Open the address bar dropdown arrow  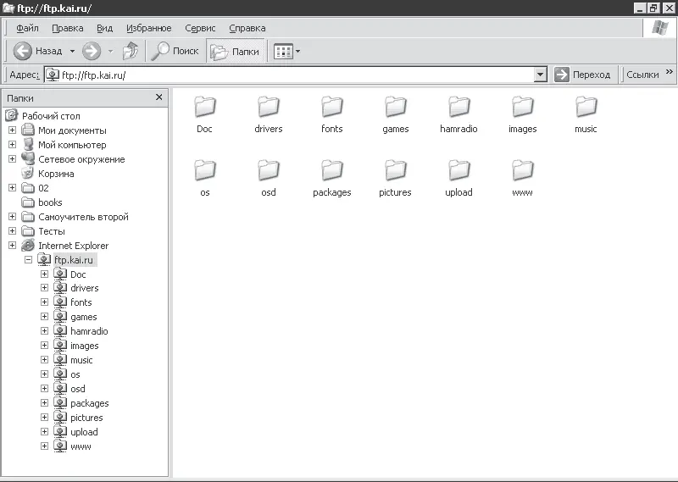click(x=541, y=75)
